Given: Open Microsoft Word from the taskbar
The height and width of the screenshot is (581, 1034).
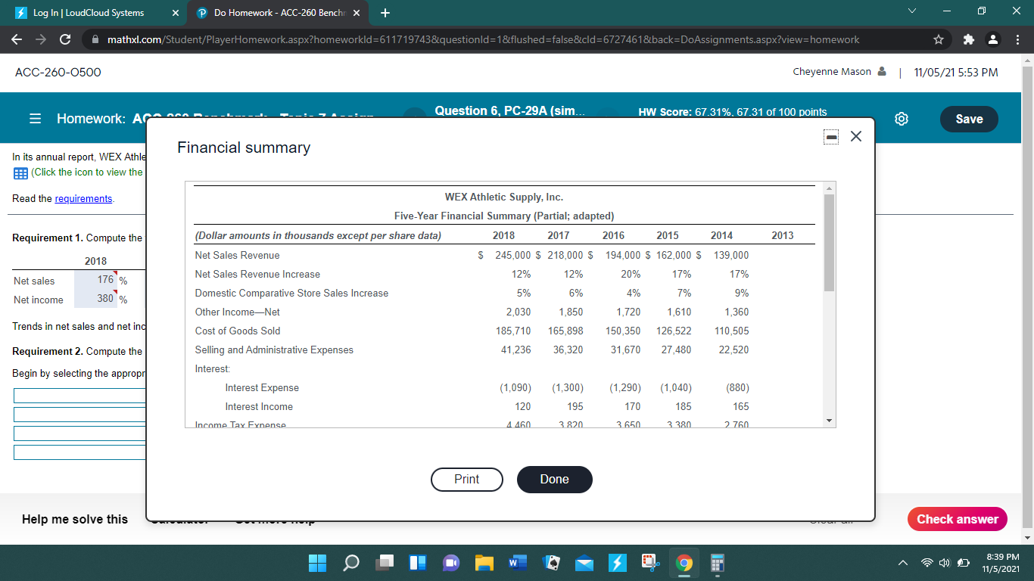Looking at the screenshot, I should (x=517, y=563).
